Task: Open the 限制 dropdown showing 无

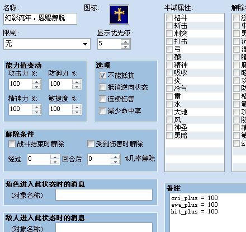Action: point(47,44)
